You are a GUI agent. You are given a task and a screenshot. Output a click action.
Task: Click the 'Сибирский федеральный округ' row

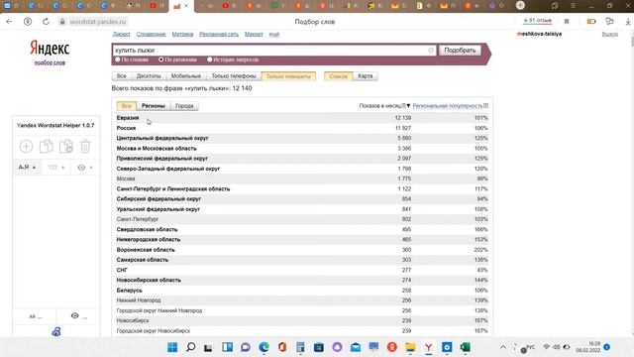[x=302, y=199]
